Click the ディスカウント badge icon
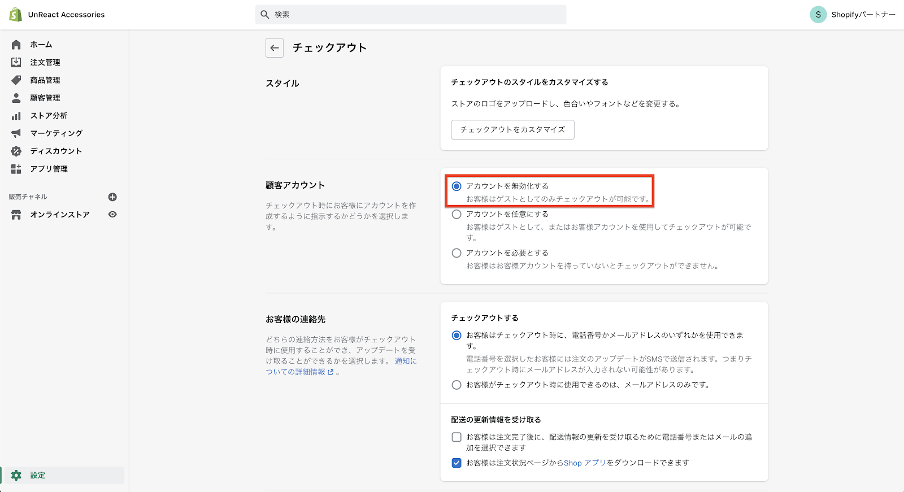 coord(16,151)
